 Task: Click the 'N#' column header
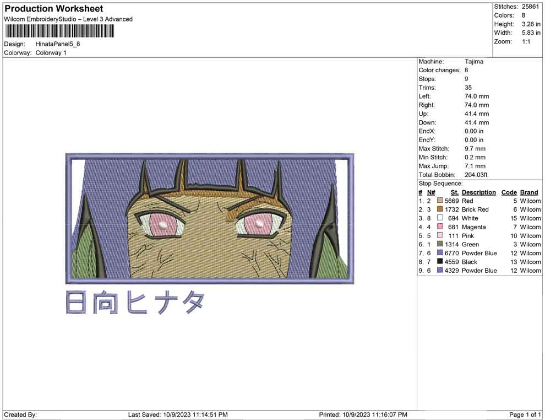coord(431,192)
